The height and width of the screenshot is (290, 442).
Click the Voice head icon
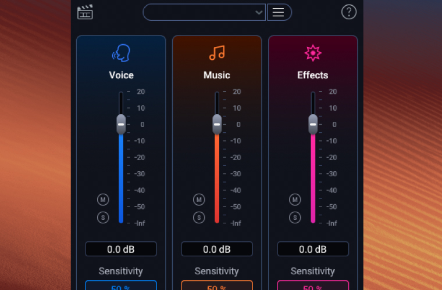(x=121, y=53)
